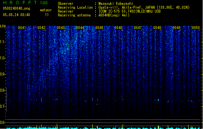
Task: Click the HROFFT 1.0.0 title text
Action: point(25,3)
